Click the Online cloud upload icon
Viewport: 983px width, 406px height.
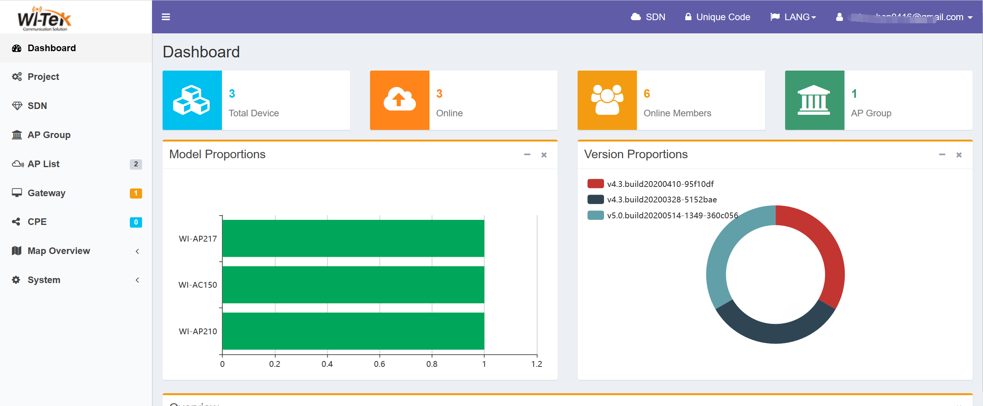(x=400, y=100)
